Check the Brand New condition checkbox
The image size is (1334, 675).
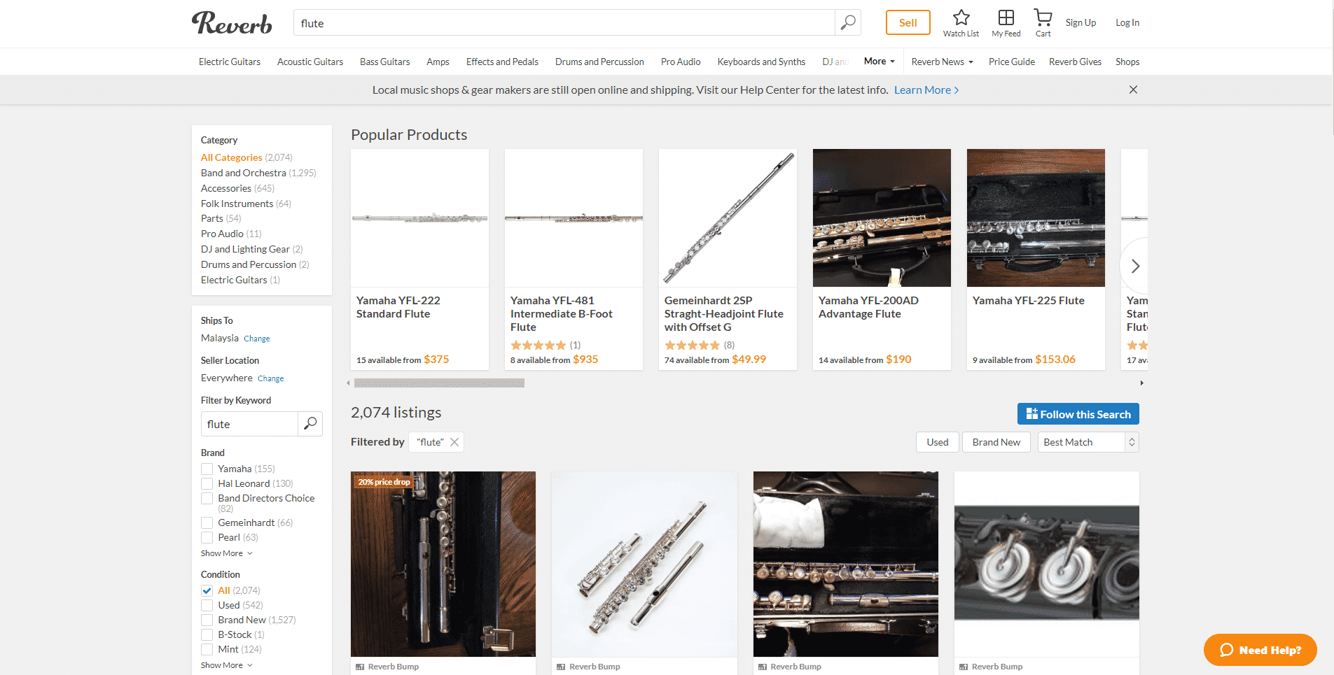point(207,620)
